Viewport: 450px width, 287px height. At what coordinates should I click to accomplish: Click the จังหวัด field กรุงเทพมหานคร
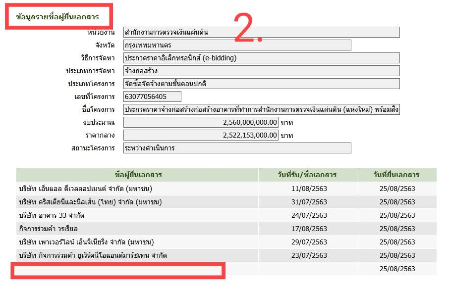pos(237,45)
